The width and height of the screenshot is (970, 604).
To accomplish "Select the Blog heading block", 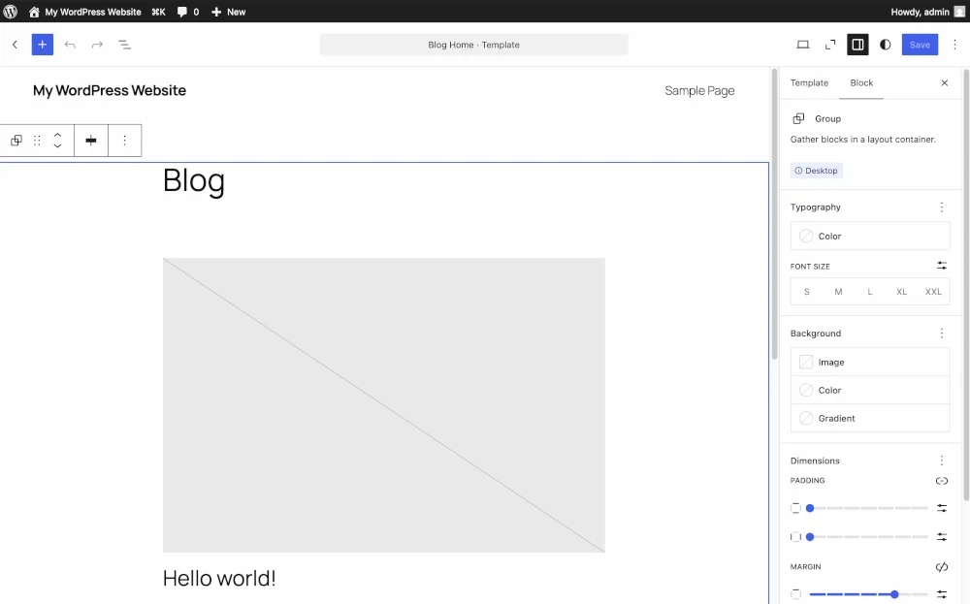I will (194, 181).
